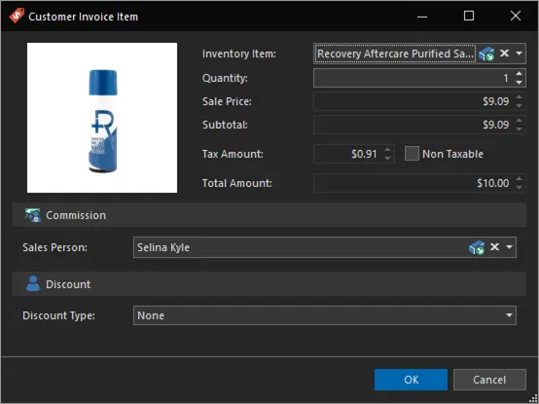Confirm with the OK button
The height and width of the screenshot is (404, 539).
(x=411, y=380)
